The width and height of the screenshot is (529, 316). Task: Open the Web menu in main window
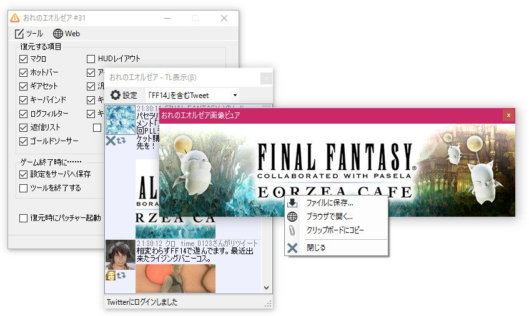point(67,33)
